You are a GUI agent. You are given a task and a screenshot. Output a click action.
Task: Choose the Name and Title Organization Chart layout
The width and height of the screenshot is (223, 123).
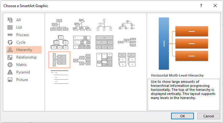(x=82, y=25)
